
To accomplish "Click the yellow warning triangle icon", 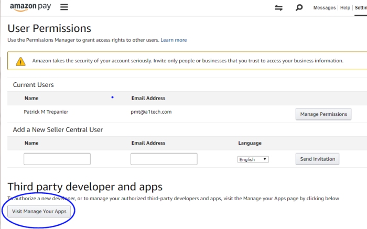I will 20,61.
